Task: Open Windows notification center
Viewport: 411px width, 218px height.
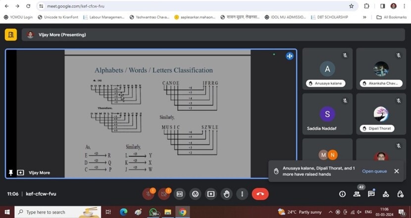Action: tap(402, 212)
